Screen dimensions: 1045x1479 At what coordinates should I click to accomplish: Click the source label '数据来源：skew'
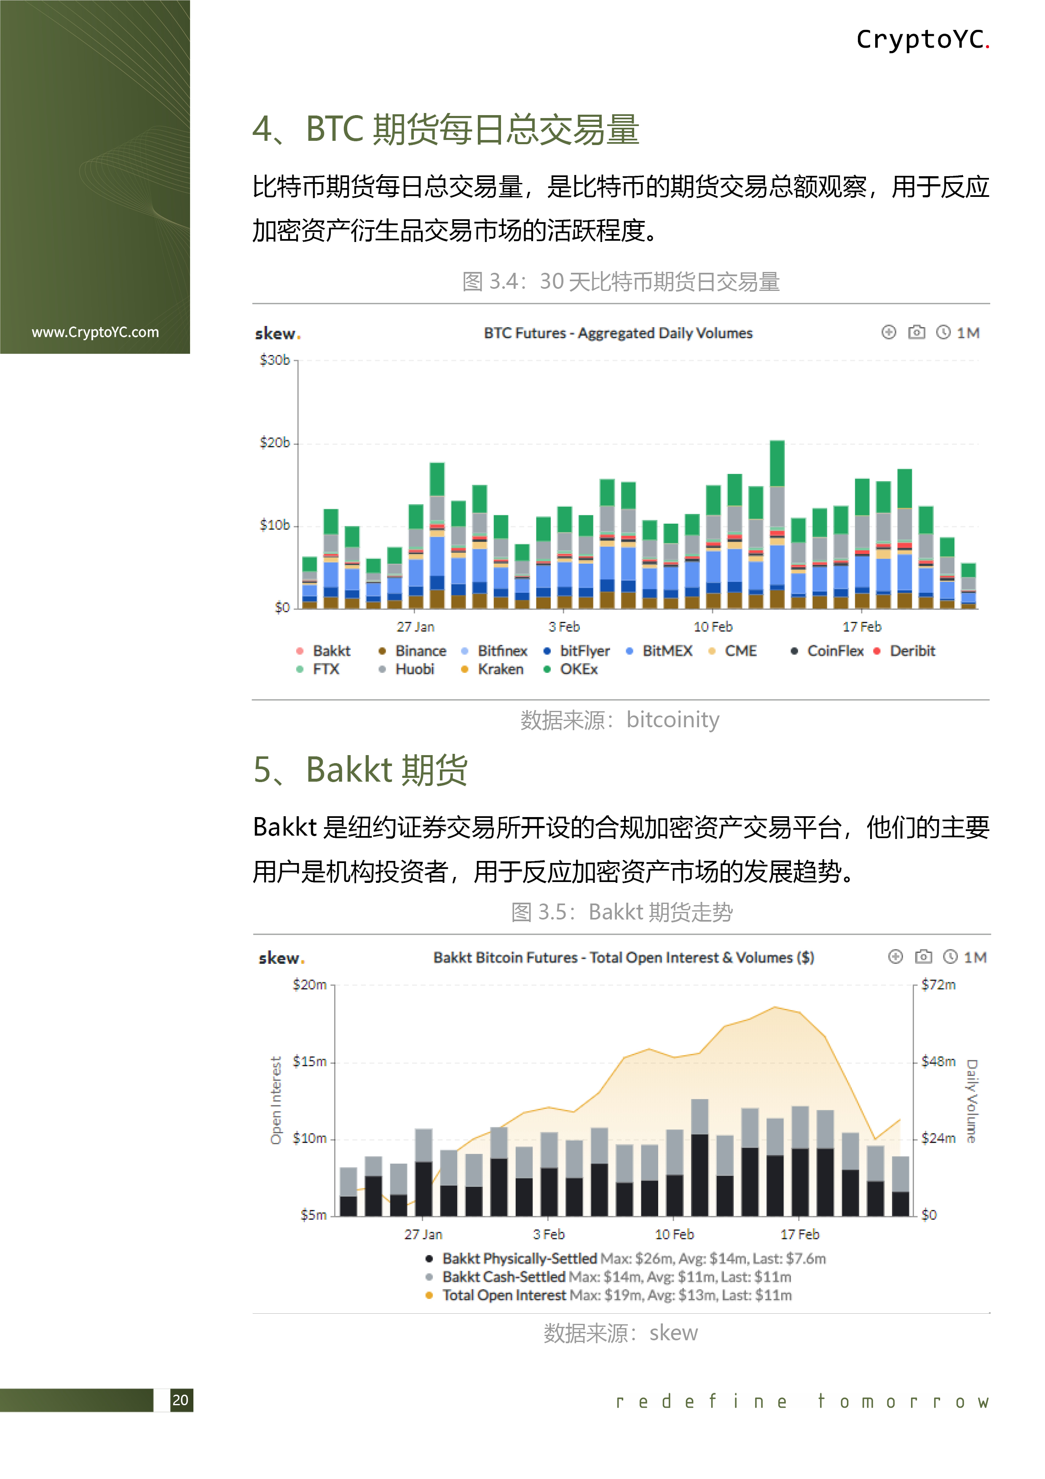(621, 1333)
